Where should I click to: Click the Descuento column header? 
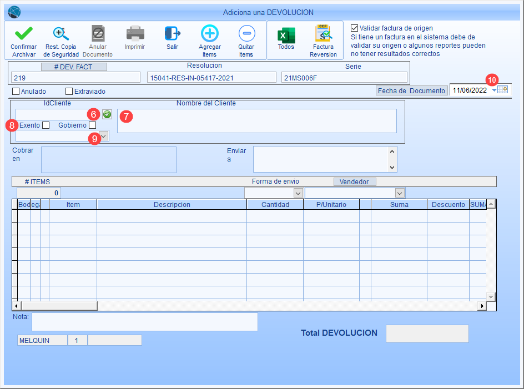coord(448,205)
